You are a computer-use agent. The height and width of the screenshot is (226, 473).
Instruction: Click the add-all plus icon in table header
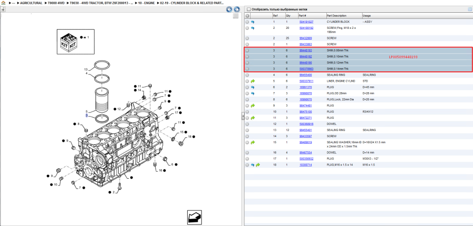click(x=247, y=16)
